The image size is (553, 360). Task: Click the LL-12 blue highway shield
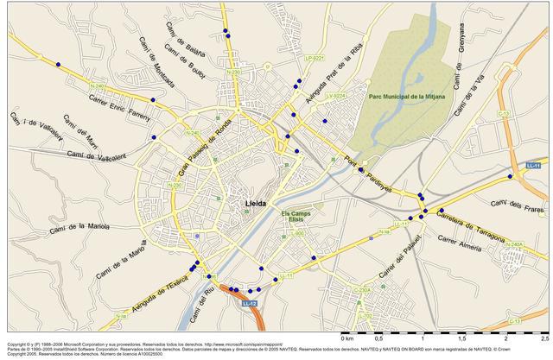(250, 304)
